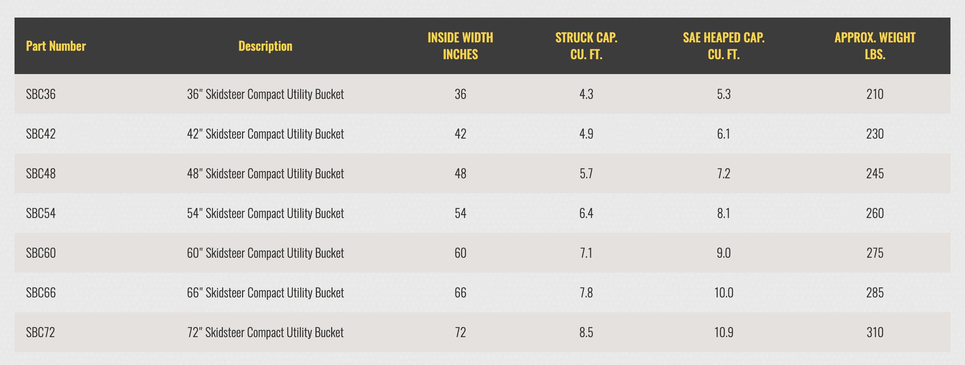This screenshot has width=965, height=365.
Task: Click the Approx. Weight Lbs. header
Action: [x=875, y=46]
